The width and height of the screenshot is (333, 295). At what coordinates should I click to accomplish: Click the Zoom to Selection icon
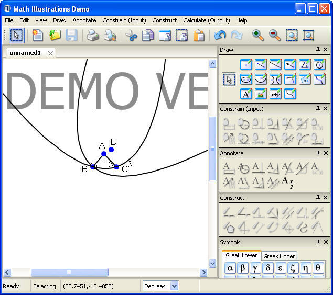(x=292, y=36)
